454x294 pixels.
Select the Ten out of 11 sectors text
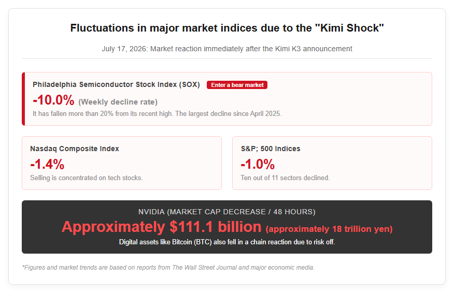click(x=285, y=178)
